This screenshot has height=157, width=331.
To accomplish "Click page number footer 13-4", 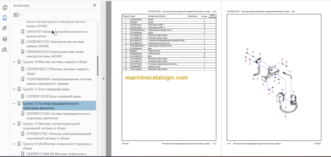I will click(229, 144).
